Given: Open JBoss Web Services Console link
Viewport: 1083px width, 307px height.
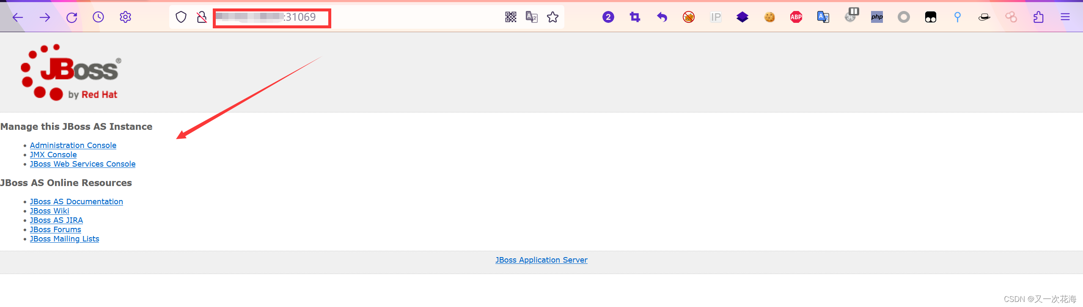Looking at the screenshot, I should coord(82,164).
